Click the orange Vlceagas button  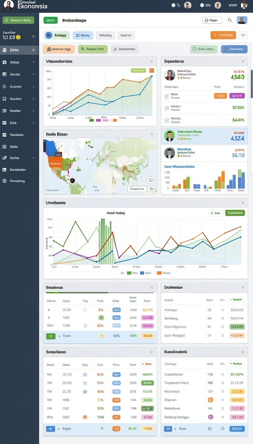pos(223,35)
